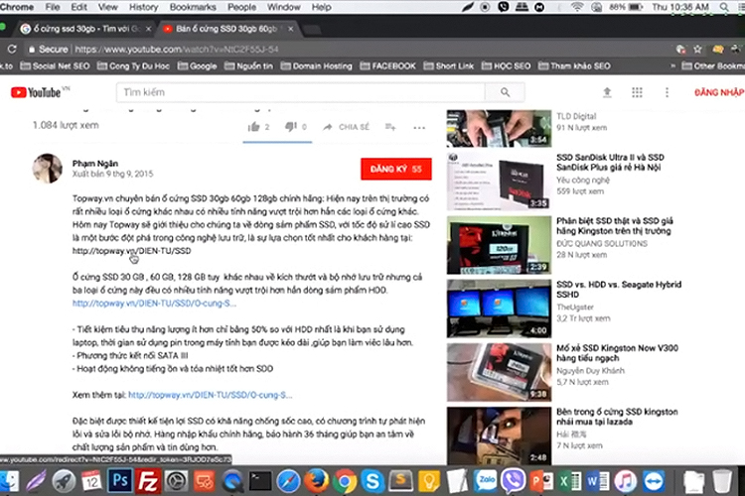
Task: Click ĐĂNG NHẬP sign in link
Action: (x=718, y=92)
